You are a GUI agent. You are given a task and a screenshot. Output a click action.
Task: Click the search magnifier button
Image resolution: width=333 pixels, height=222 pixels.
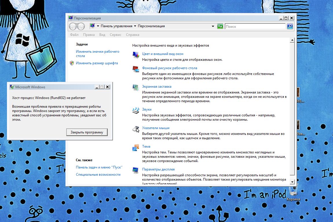click(x=290, y=26)
